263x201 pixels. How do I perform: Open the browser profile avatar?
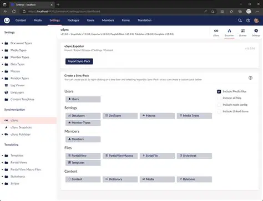249,12
